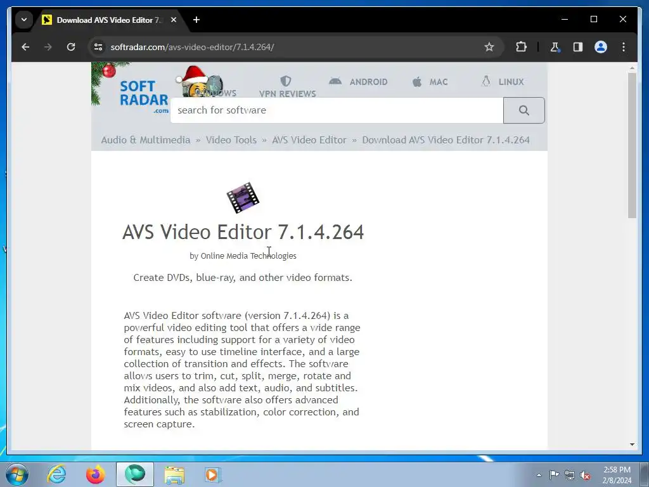Open the media player taskbar icon
Image resolution: width=649 pixels, height=487 pixels.
tap(213, 474)
